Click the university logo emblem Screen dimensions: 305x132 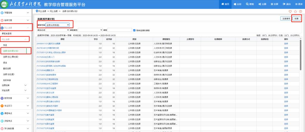click(x=4, y=4)
